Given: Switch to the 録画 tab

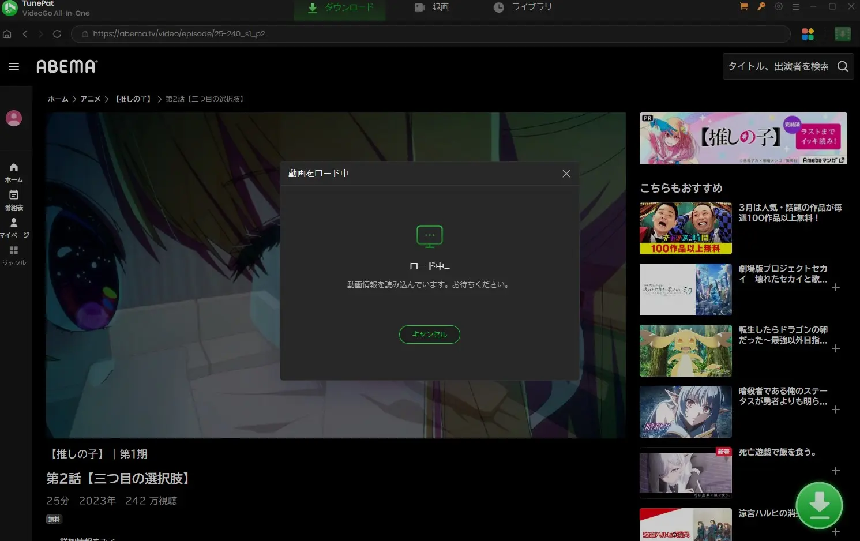Looking at the screenshot, I should click(x=431, y=7).
